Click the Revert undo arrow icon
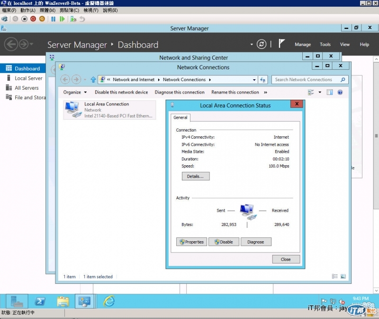Viewport: 379px width, 319px height. tap(82, 19)
